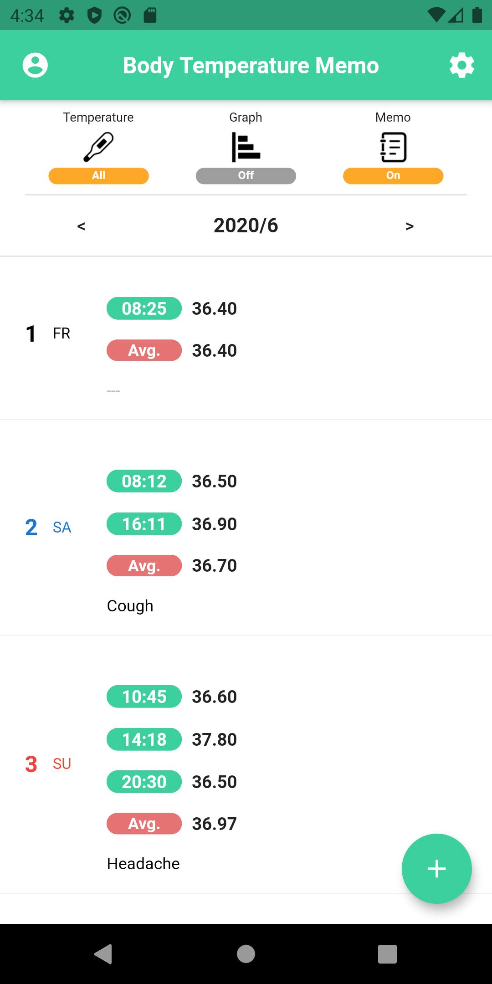Tap the notebook Memo icon

click(393, 147)
